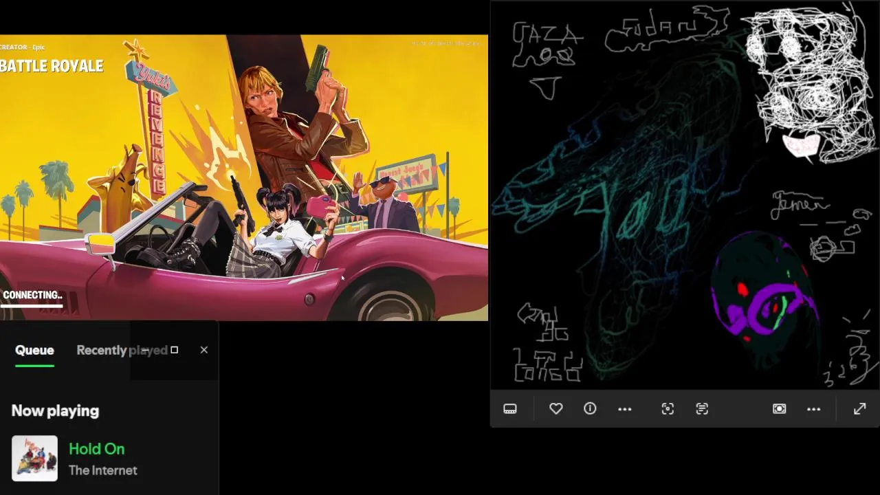Screen dimensions: 880x495
Task: Click the white loading progress bar under CONNECTING
Action: (x=32, y=305)
